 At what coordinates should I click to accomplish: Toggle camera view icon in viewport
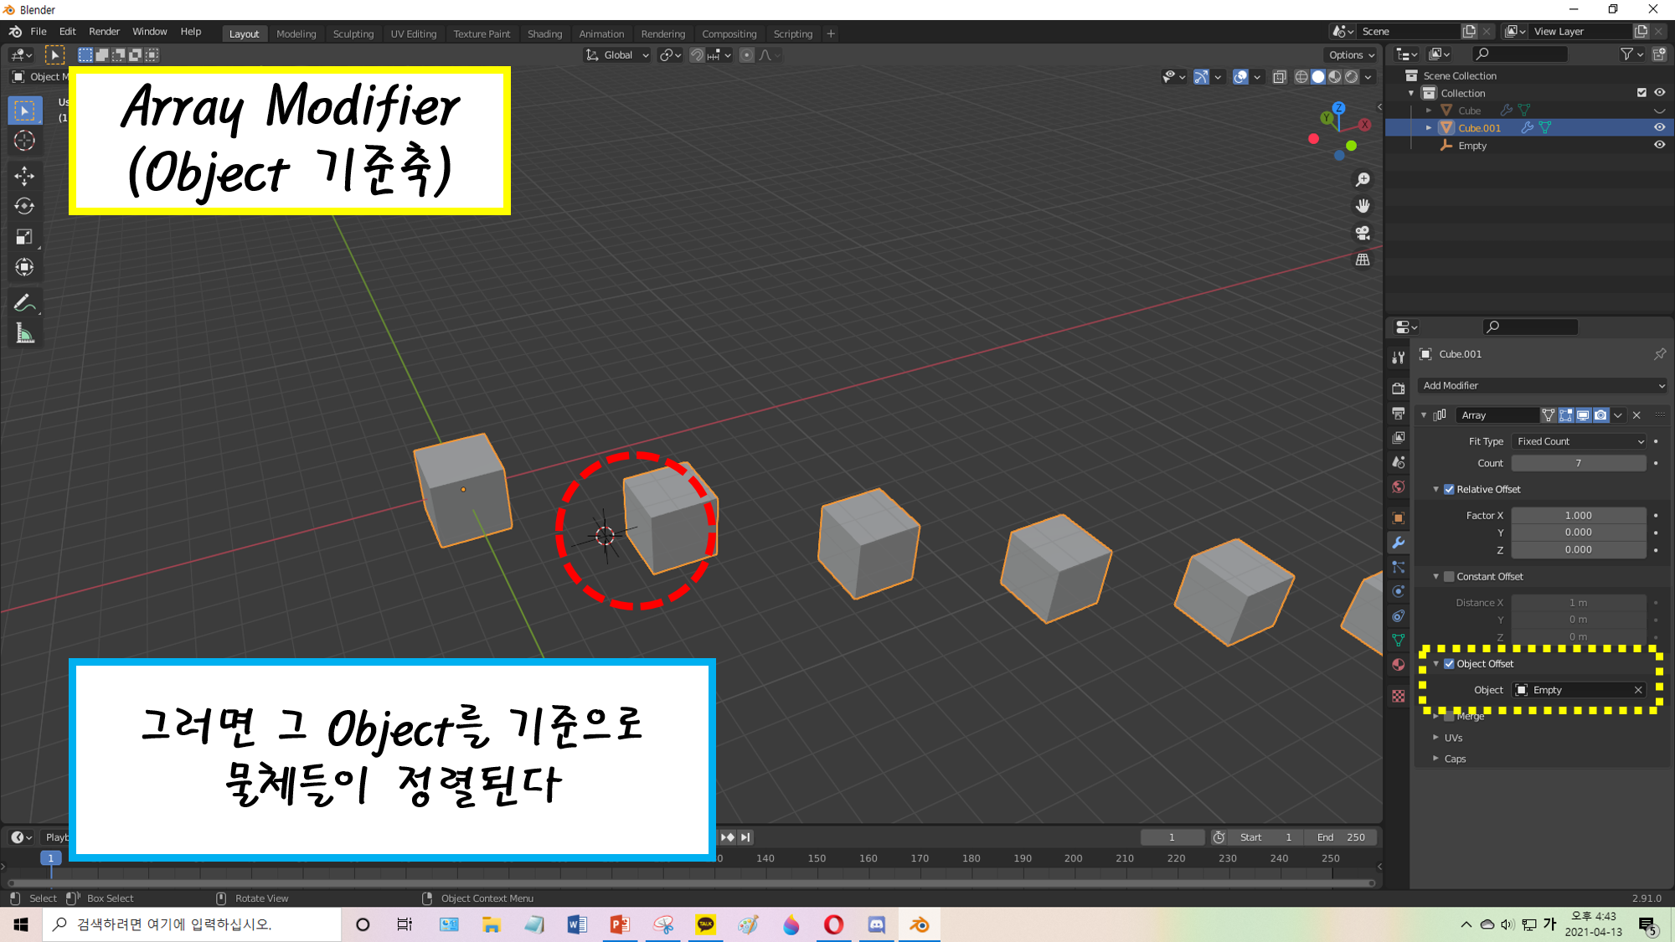[1363, 233]
